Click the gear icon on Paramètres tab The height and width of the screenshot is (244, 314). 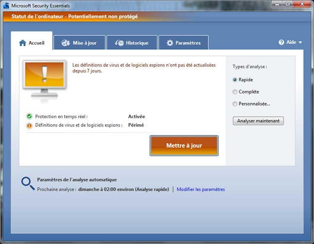pyautogui.click(x=170, y=43)
